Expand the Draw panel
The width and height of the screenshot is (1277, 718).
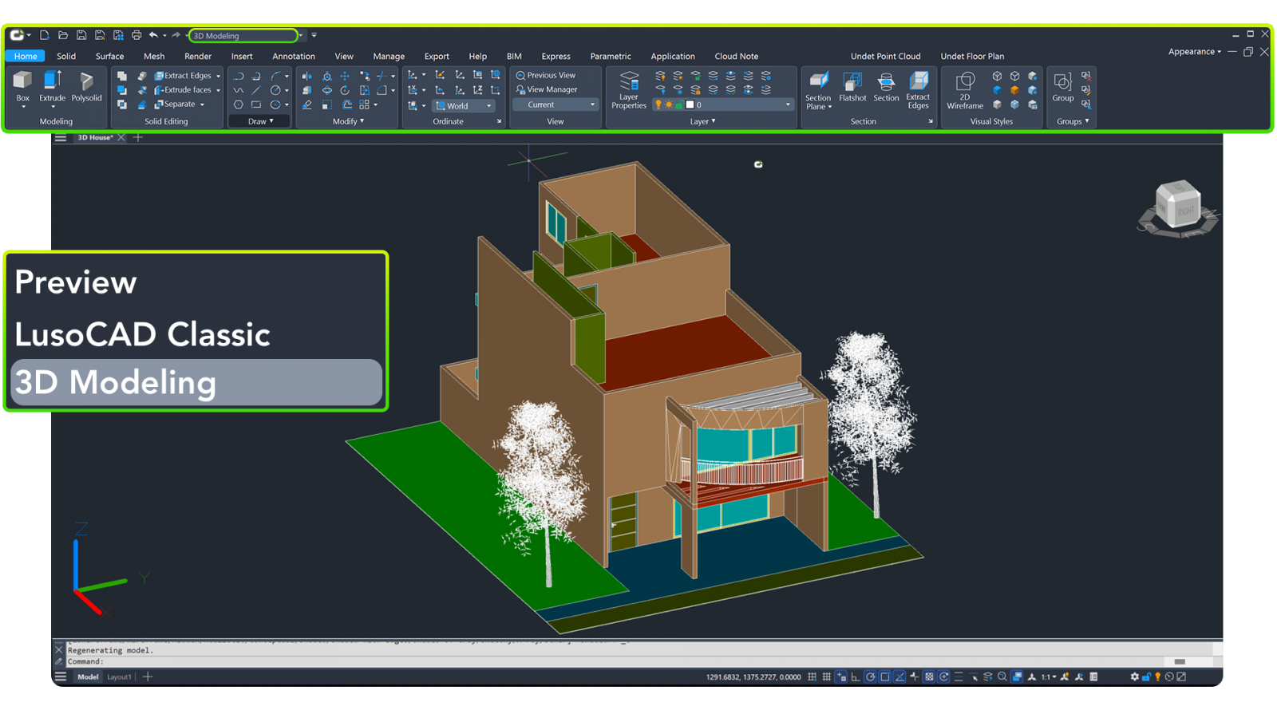pyautogui.click(x=260, y=121)
